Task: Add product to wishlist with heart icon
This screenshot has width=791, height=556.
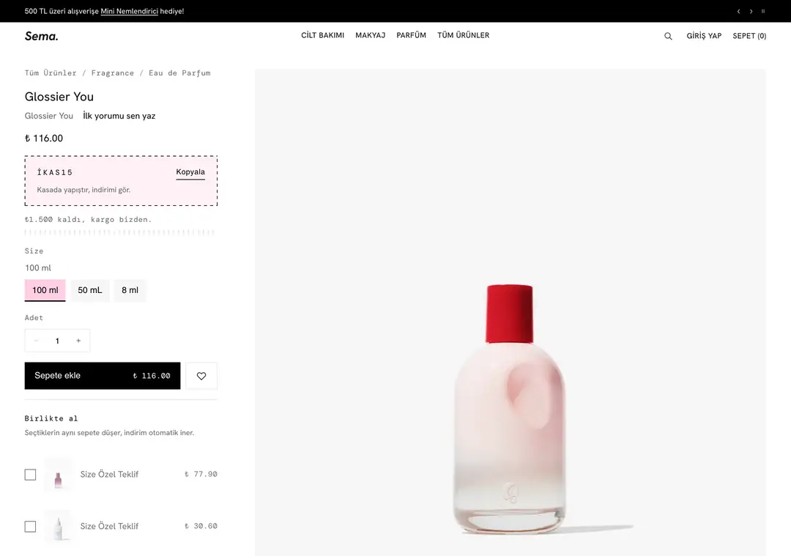Action: [201, 376]
